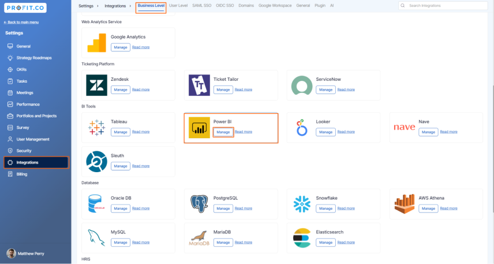Open the Business Level tab

click(151, 6)
